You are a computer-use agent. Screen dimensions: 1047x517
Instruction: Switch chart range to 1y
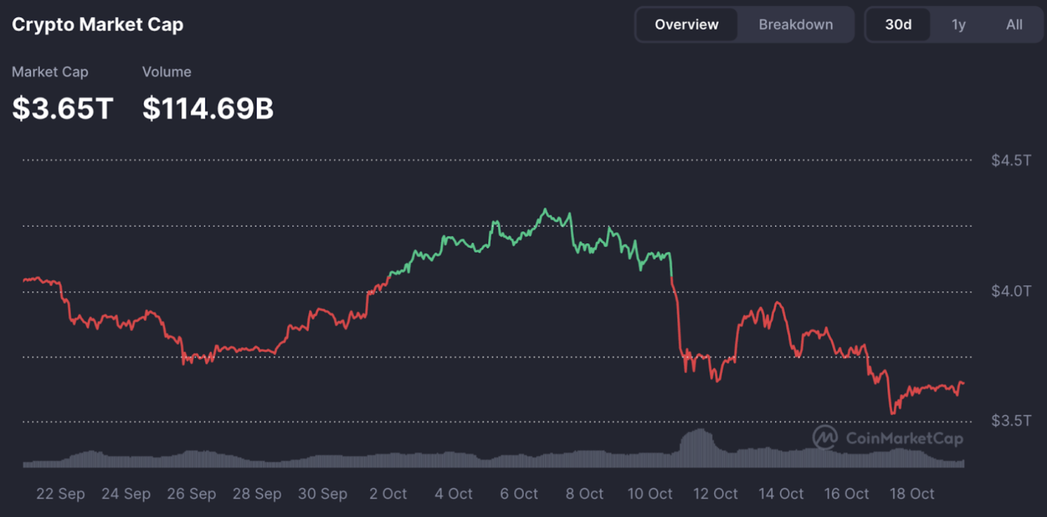958,25
